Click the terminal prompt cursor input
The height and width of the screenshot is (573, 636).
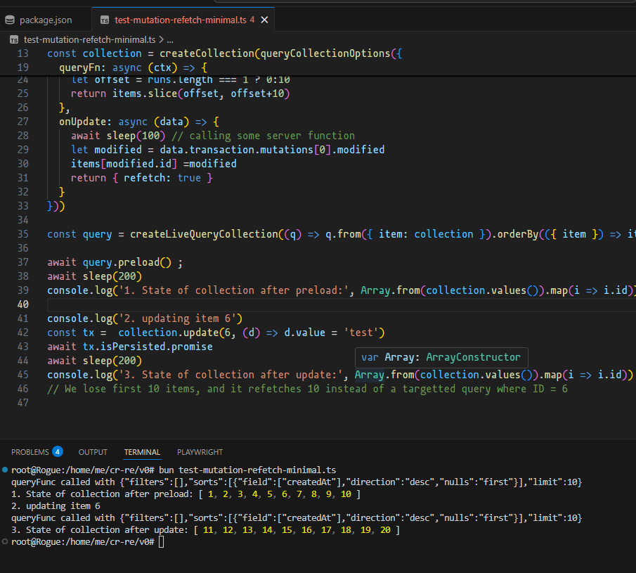[162, 542]
